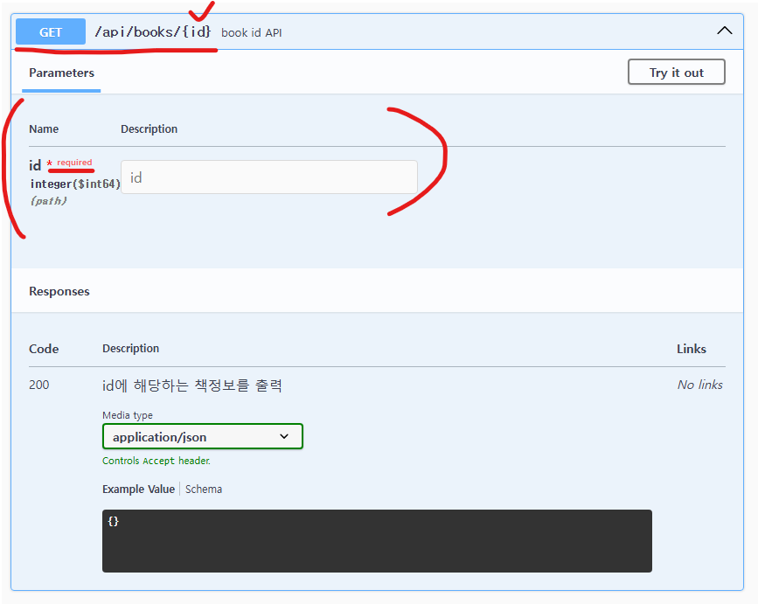The height and width of the screenshot is (604, 758).
Task: Collapse the operation using the chevron arrow
Action: point(724,31)
